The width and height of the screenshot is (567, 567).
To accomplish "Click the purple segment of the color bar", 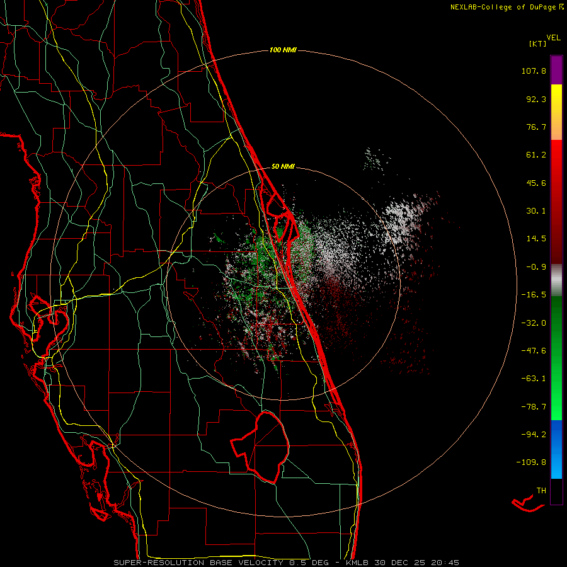I will (x=556, y=70).
